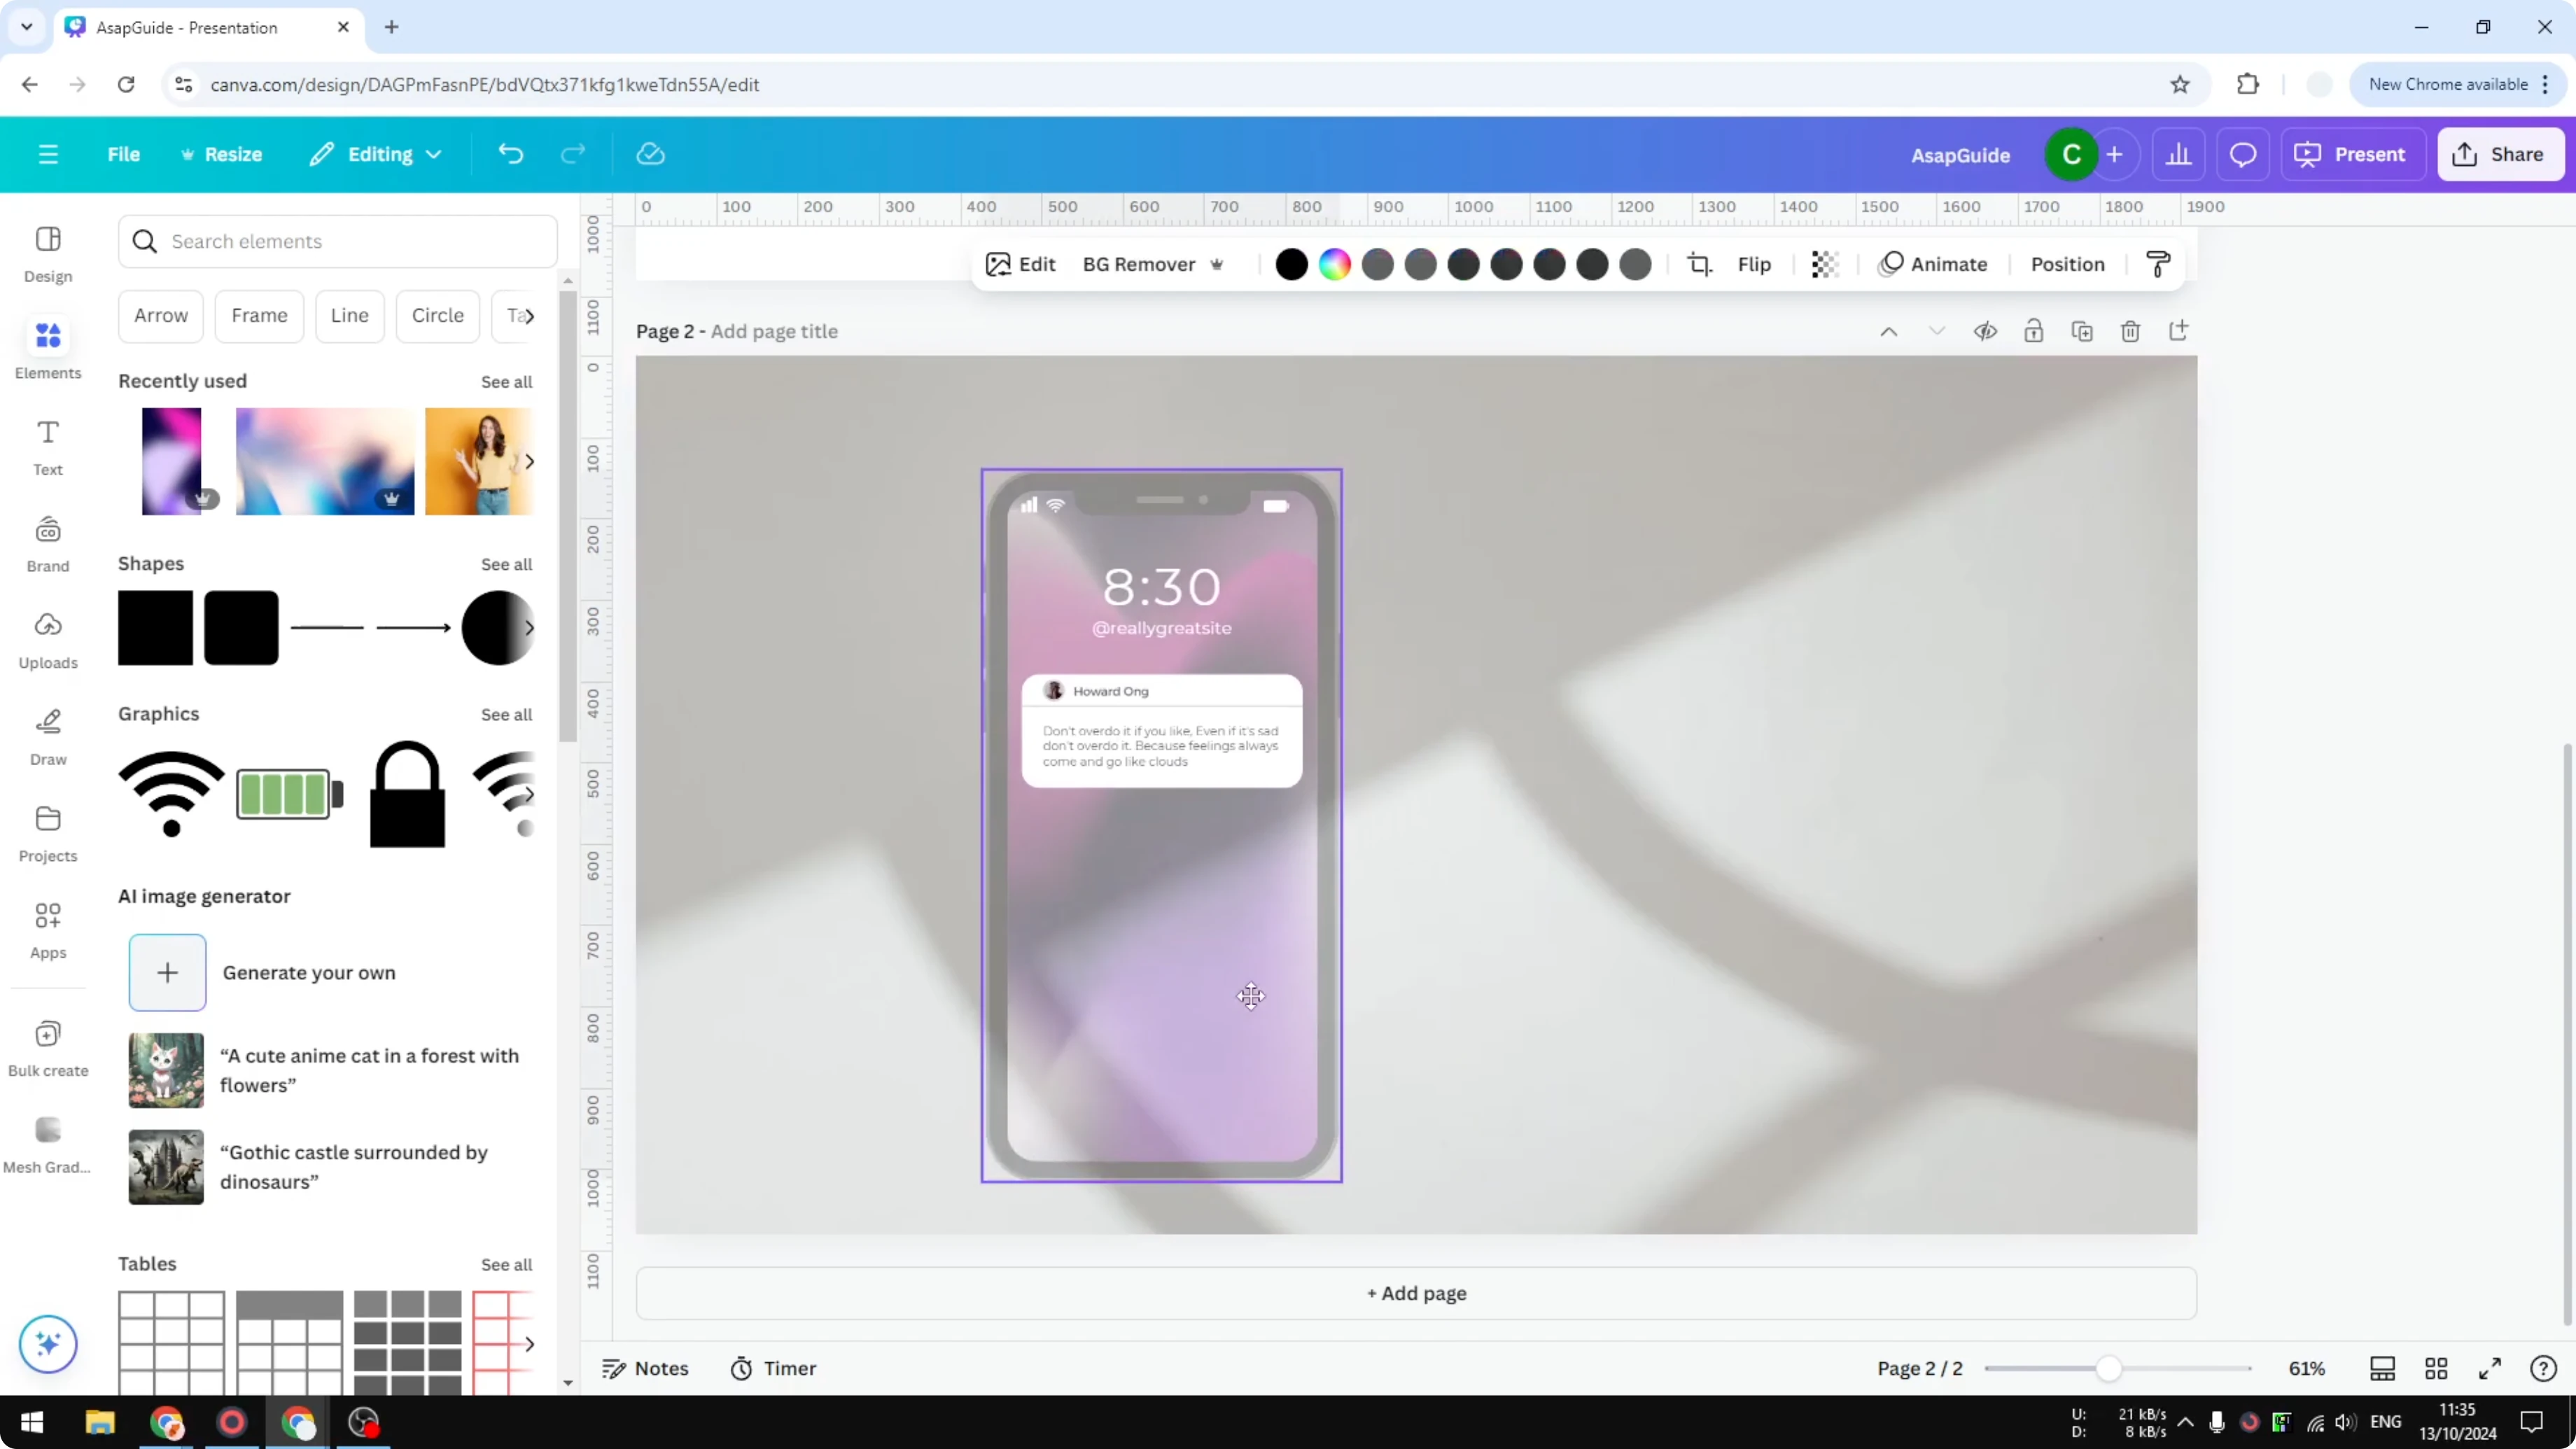Open the Editing mode dropdown
The width and height of the screenshot is (2576, 1449).
[376, 154]
